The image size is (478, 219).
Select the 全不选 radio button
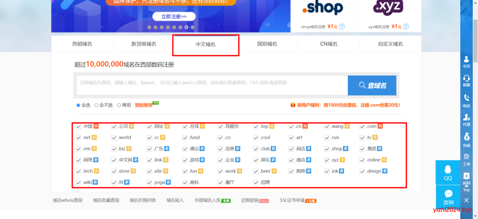pos(96,105)
